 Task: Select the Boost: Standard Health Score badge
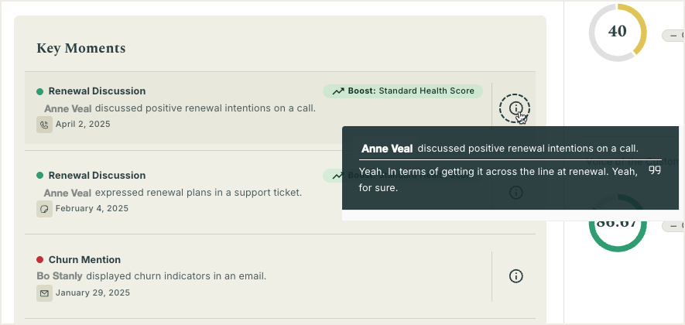coord(402,91)
